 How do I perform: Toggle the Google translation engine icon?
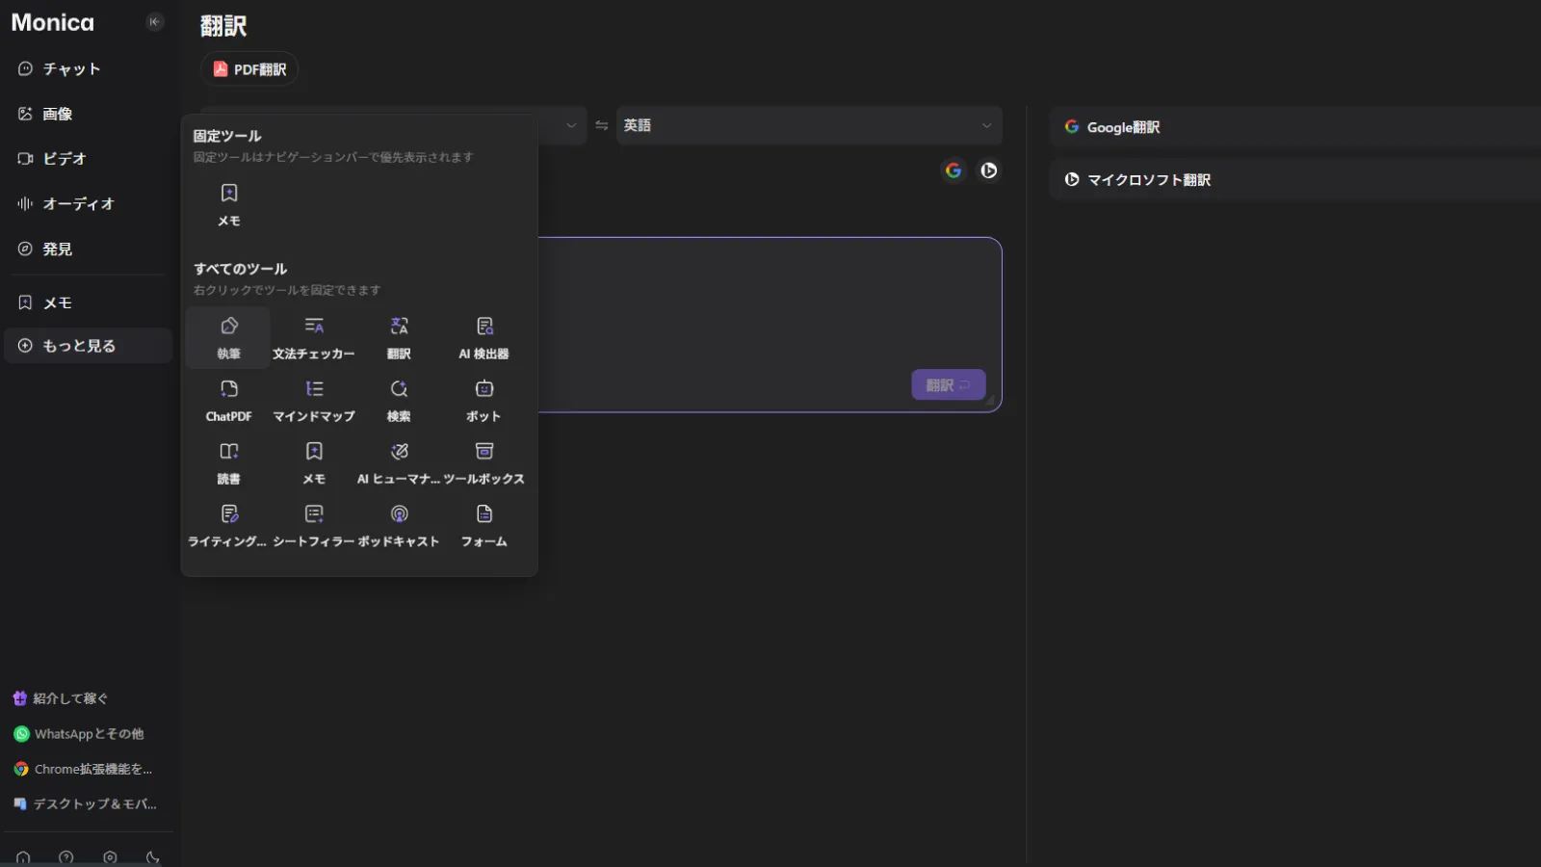[953, 171]
